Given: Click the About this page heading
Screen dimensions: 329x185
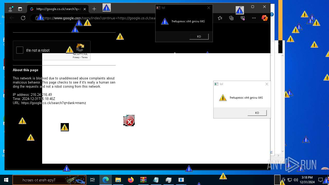Looking at the screenshot, I should click(x=25, y=70).
